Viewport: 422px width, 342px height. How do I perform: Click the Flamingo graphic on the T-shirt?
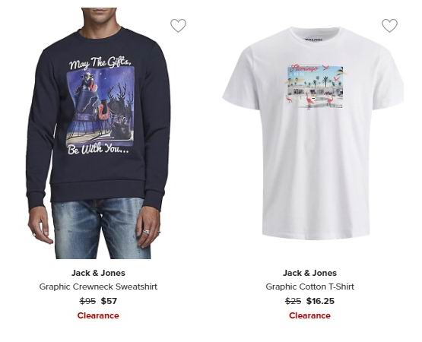pyautogui.click(x=315, y=86)
